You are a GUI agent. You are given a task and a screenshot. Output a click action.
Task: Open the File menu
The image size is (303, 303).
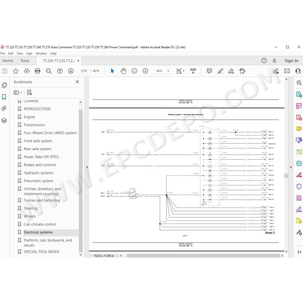(3, 54)
